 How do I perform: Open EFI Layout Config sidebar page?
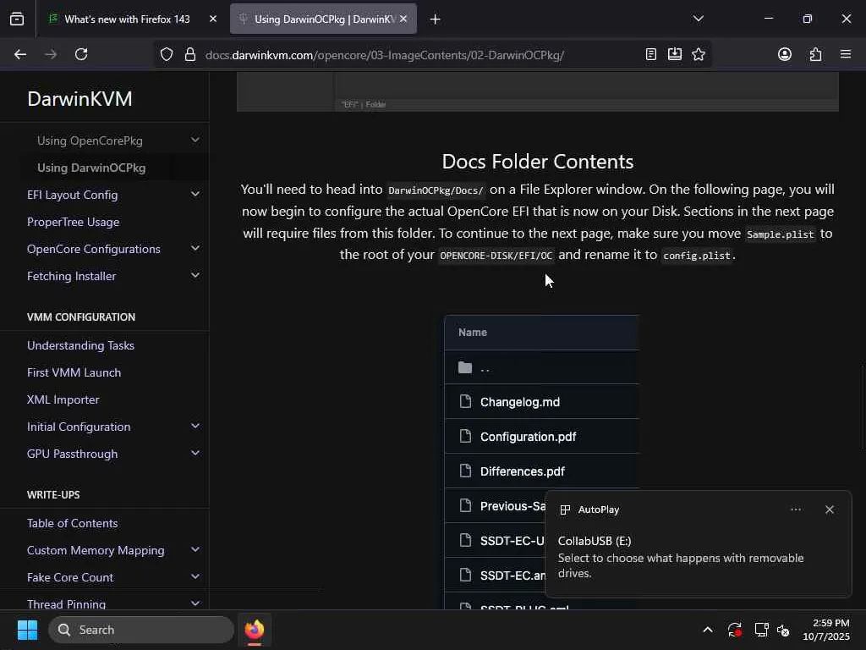click(73, 196)
